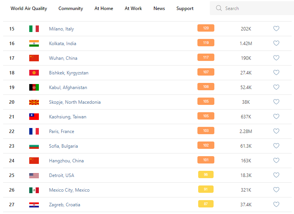Go to the Support page

(x=185, y=8)
